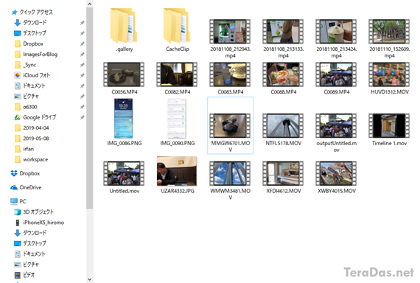This screenshot has width=420, height=283.
Task: Click pin icon next to ダウンロード
Action: (83, 23)
